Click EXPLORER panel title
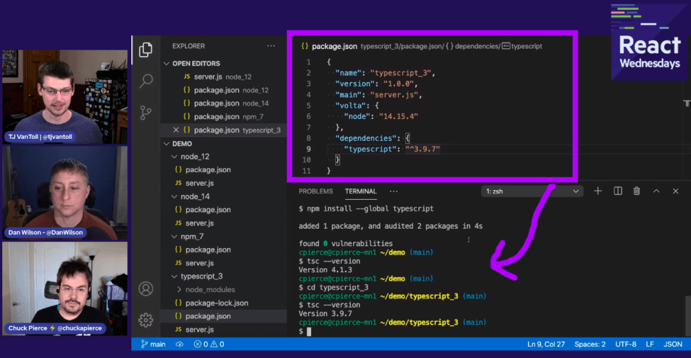This screenshot has height=358, width=691. (189, 46)
